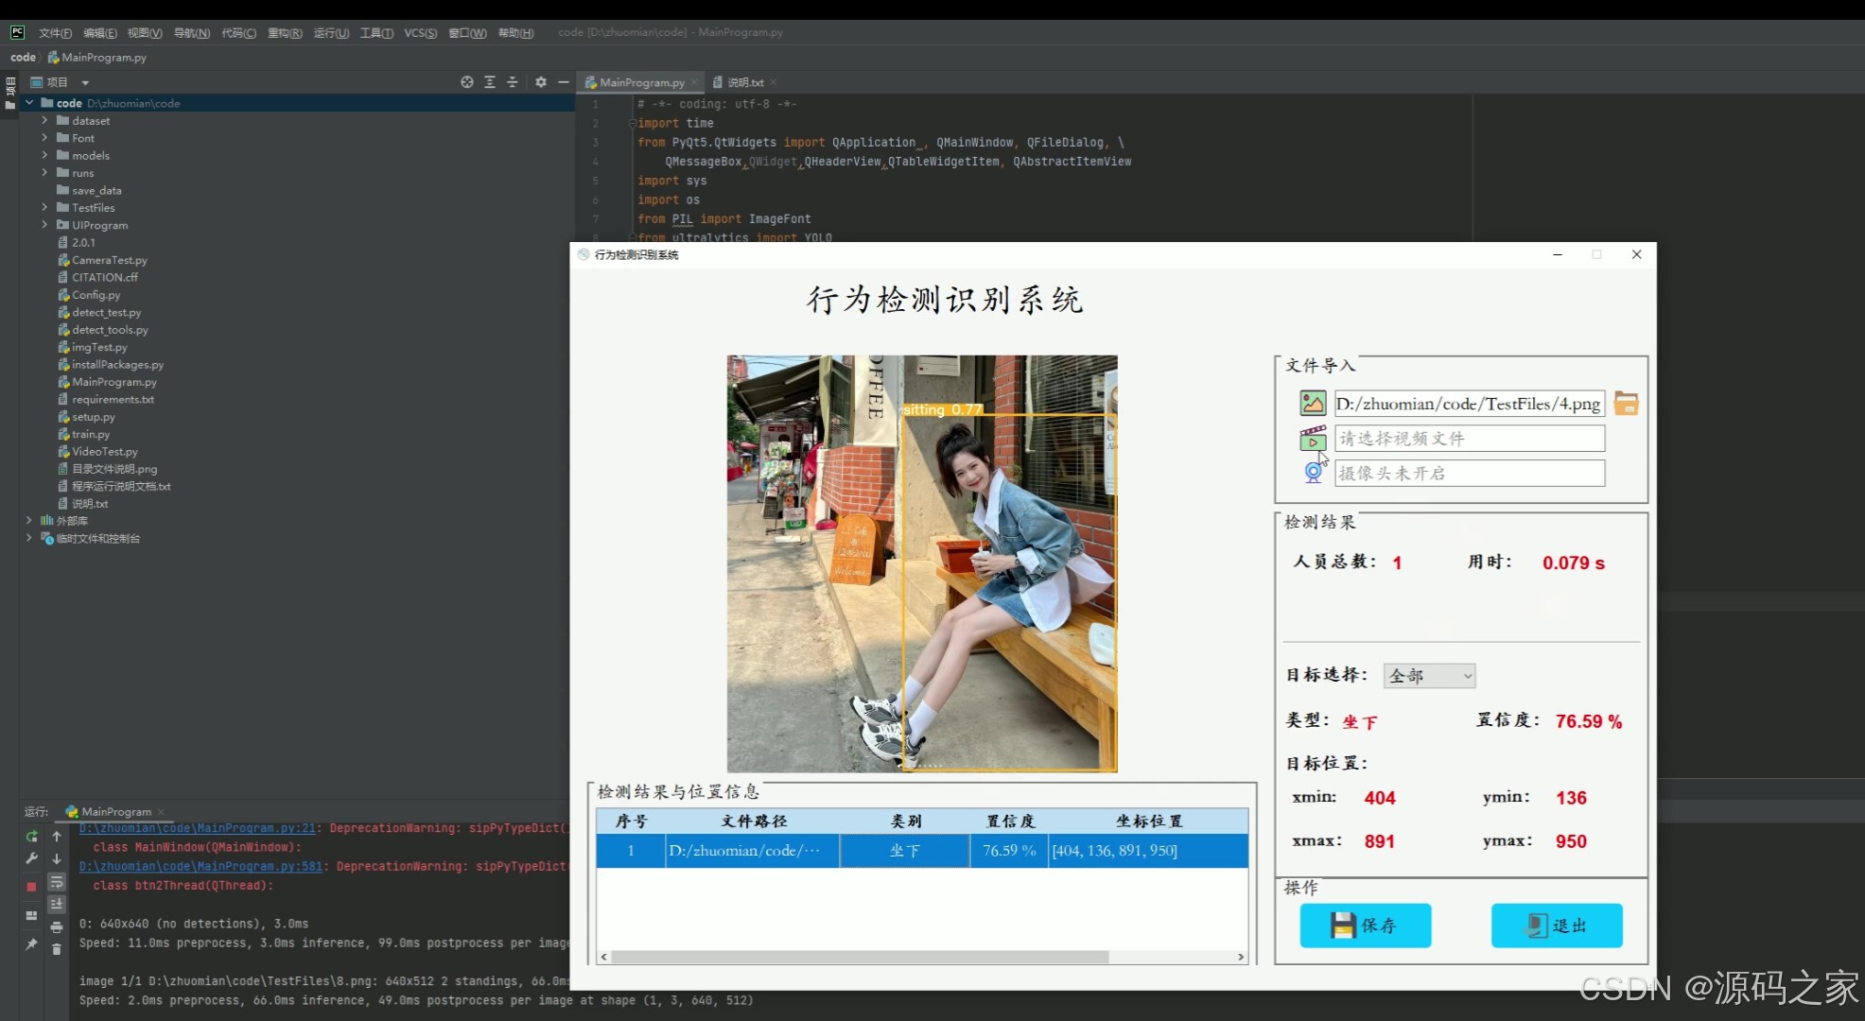The width and height of the screenshot is (1865, 1021).
Task: Click the image file import icon
Action: (1313, 404)
